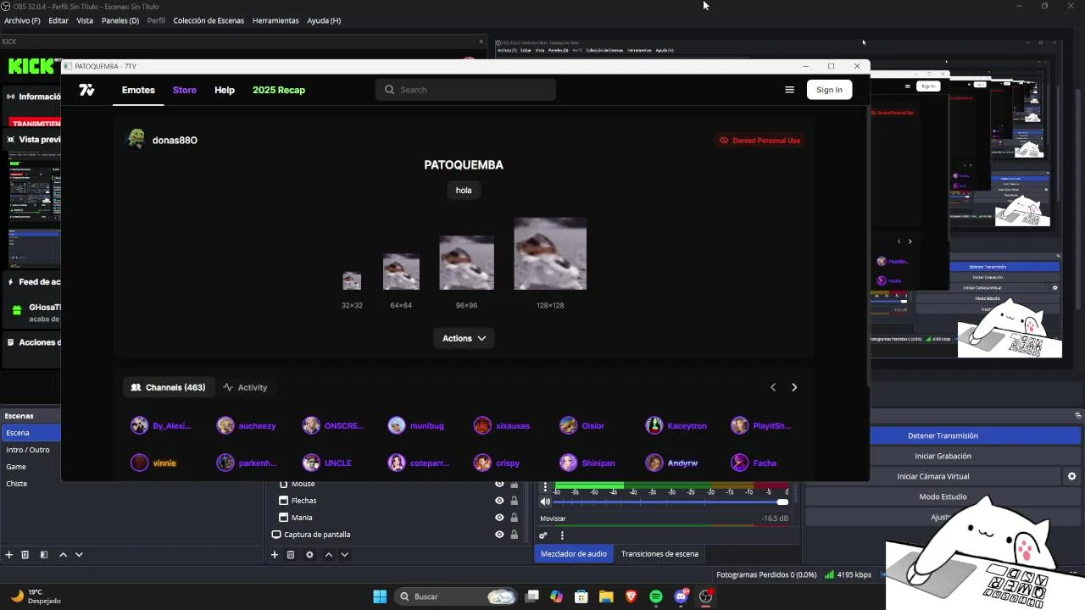Go to previous channels page arrow
Screen dimensions: 1085x610
tap(772, 387)
